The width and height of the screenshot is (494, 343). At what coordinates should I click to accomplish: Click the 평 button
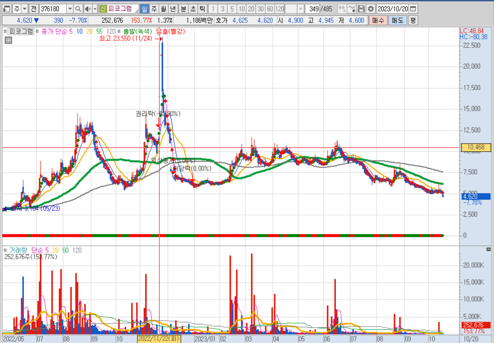click(413, 20)
